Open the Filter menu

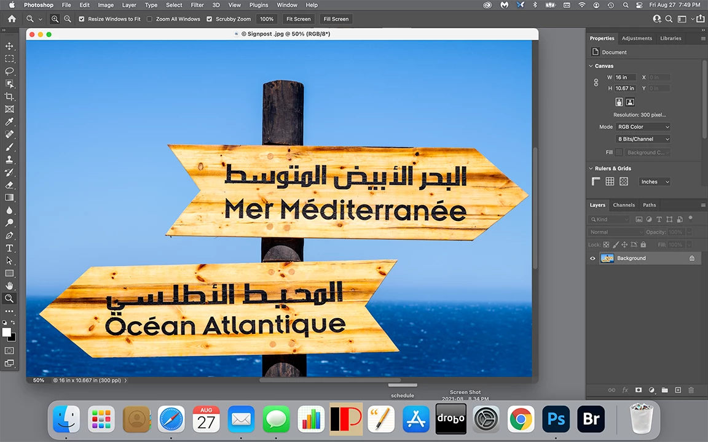coord(197,5)
